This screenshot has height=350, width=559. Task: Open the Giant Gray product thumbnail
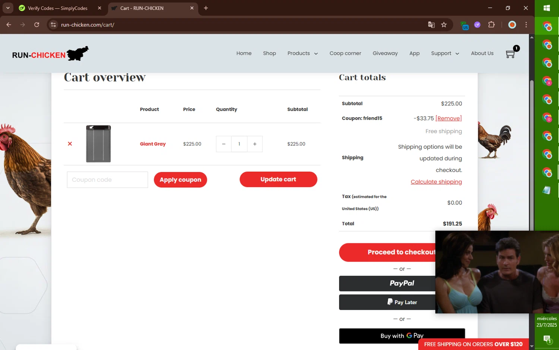click(x=98, y=144)
